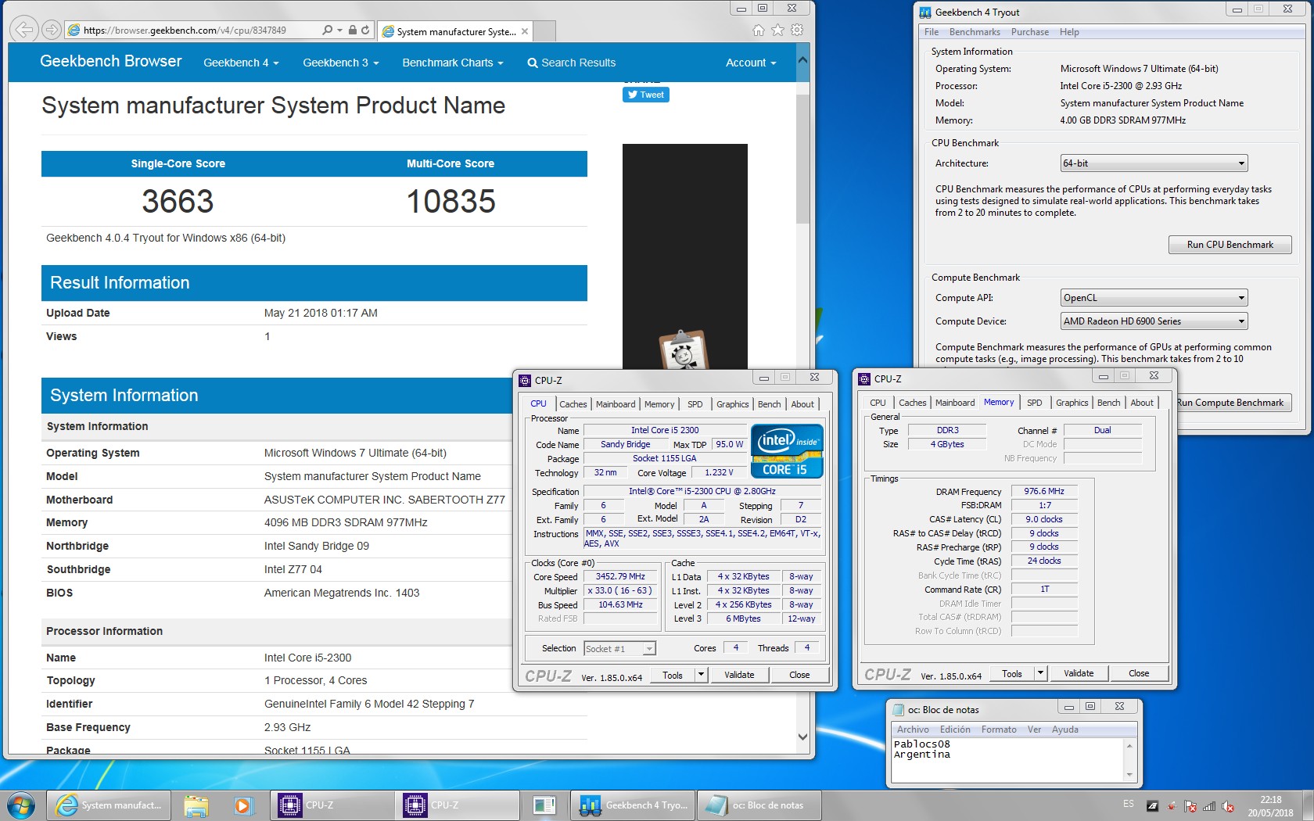1314x821 pixels.
Task: Open the favorites star icon
Action: coord(777,30)
